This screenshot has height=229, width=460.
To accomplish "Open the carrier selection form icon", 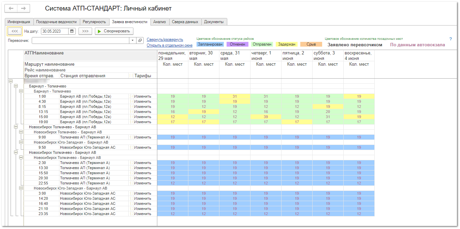I will [140, 40].
